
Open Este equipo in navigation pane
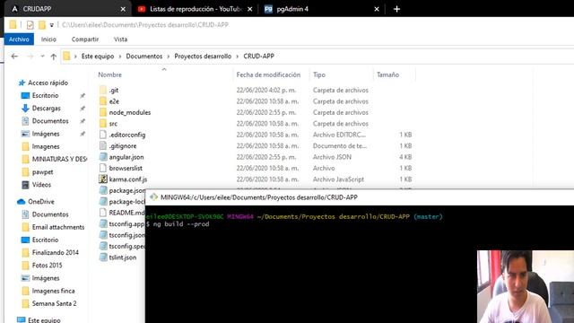[44, 319]
